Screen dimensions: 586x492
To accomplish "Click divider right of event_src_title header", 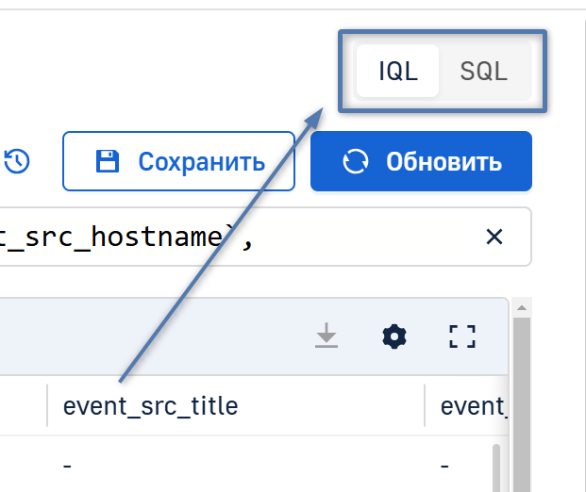I will coord(425,406).
